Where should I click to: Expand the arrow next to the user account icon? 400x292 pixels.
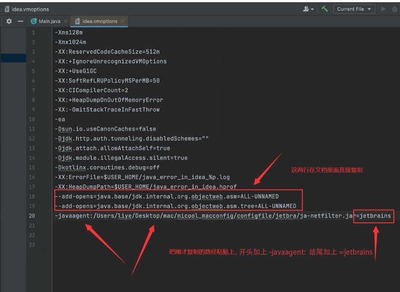click(x=313, y=9)
